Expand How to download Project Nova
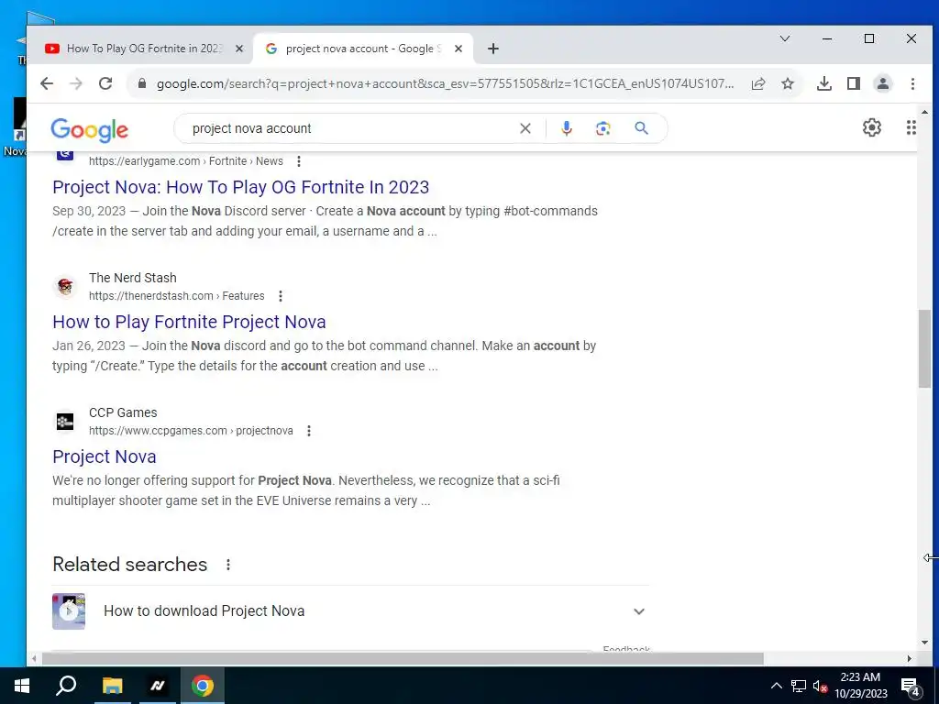The height and width of the screenshot is (704, 939). (x=639, y=611)
